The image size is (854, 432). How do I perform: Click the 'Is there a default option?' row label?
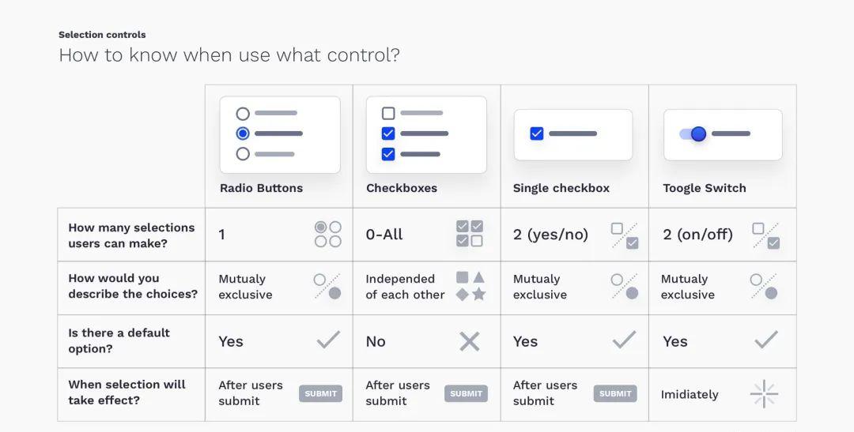coord(119,340)
